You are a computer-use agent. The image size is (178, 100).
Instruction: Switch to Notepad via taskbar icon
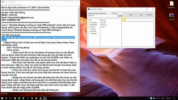[x=41, y=98]
